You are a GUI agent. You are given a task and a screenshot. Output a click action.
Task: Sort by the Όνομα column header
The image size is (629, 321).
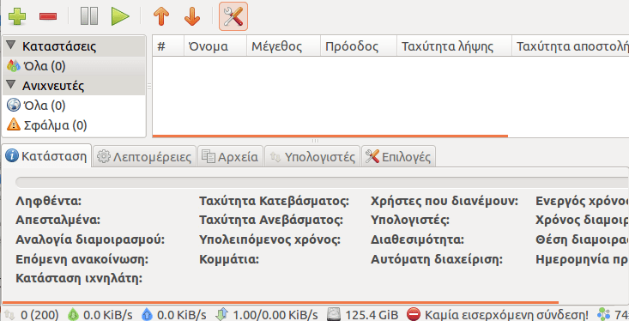click(x=215, y=46)
